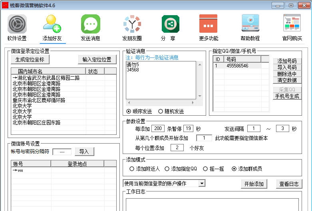
Task: Click 添加号码 button
Action: tap(287, 61)
